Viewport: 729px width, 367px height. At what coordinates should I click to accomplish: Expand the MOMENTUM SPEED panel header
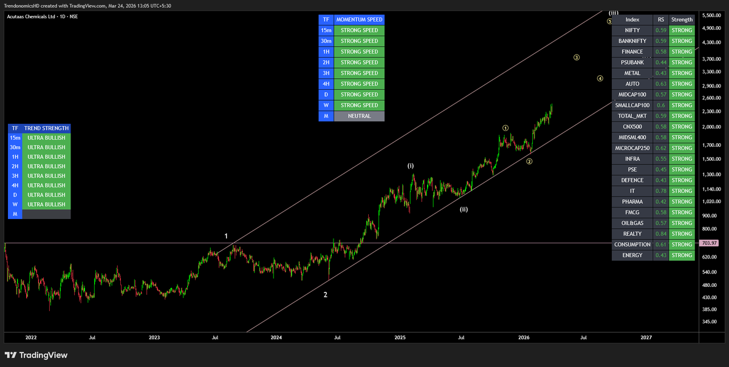click(x=359, y=19)
